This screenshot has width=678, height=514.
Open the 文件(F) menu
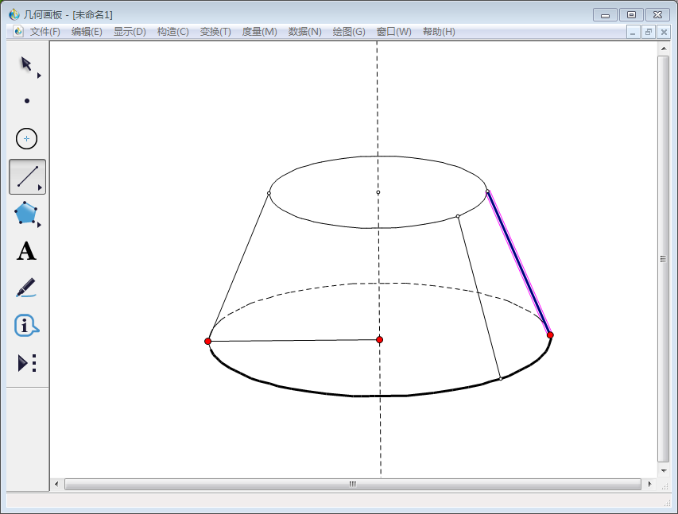(45, 32)
